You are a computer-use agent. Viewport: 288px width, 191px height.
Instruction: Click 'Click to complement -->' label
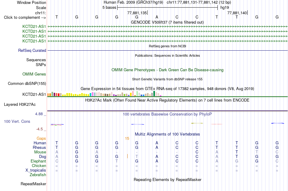[25, 18]
